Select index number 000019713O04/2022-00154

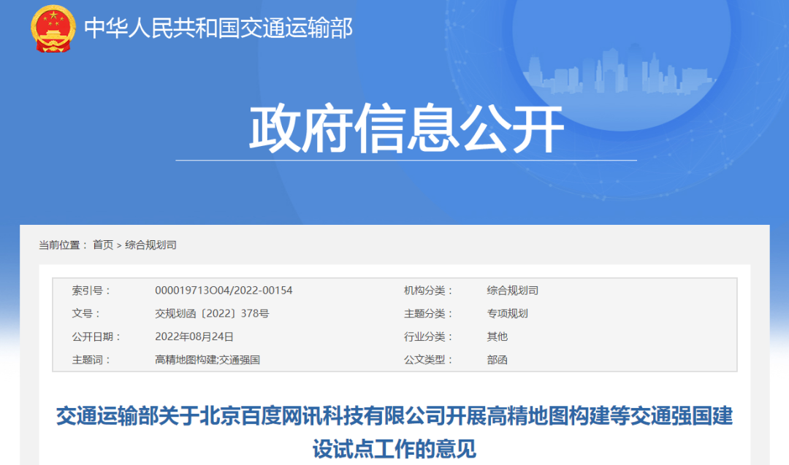coord(224,291)
